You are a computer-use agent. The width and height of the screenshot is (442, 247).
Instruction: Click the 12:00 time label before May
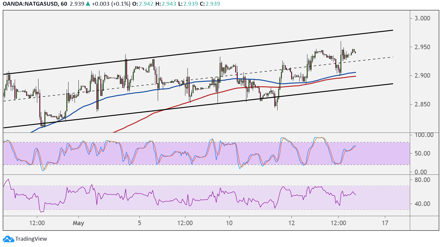click(x=37, y=223)
